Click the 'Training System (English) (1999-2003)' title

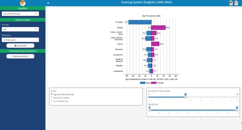[146, 2]
